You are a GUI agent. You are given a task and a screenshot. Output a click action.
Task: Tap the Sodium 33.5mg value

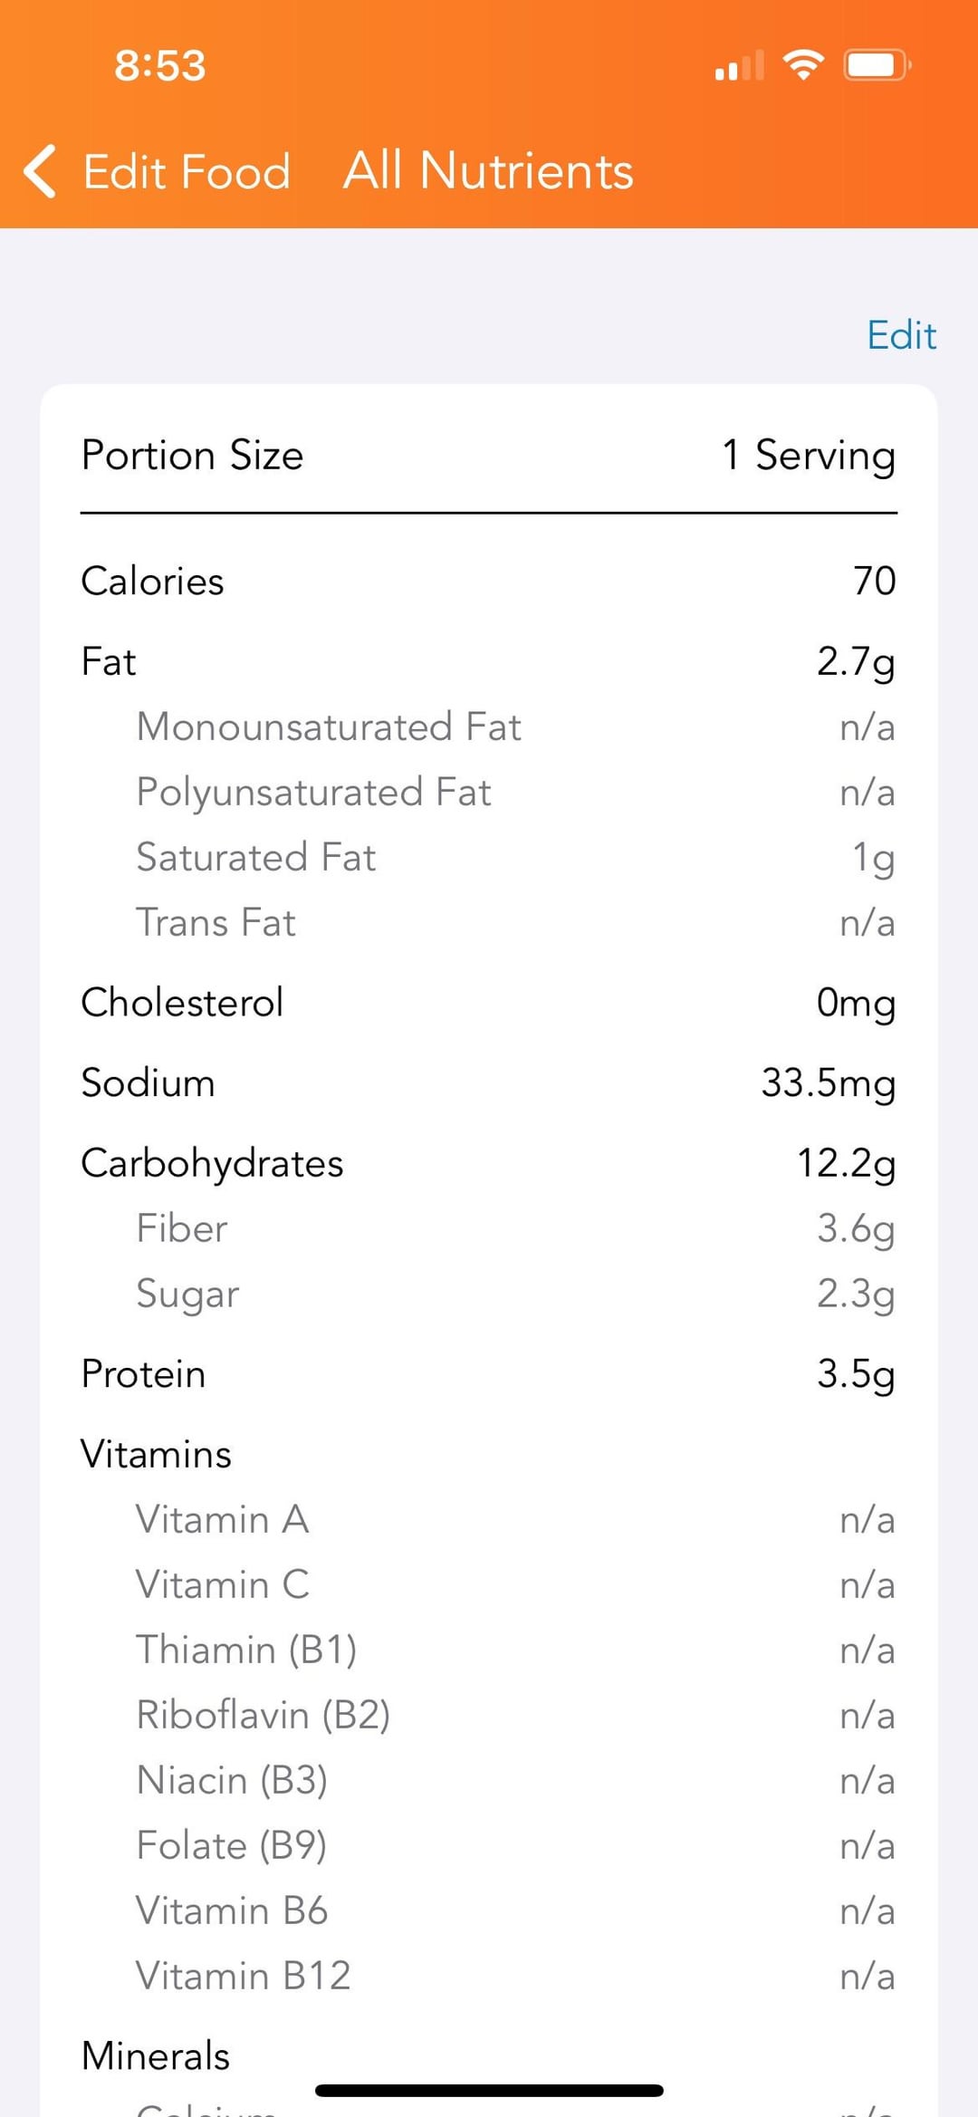point(828,1083)
